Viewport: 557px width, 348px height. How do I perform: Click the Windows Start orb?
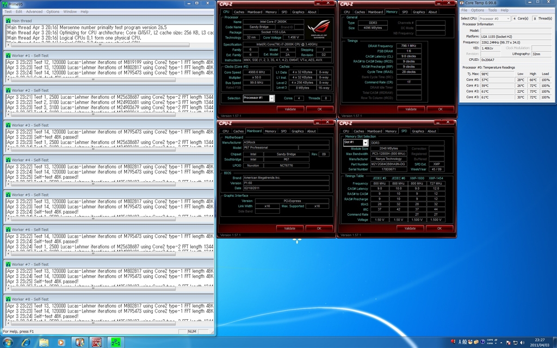8,342
